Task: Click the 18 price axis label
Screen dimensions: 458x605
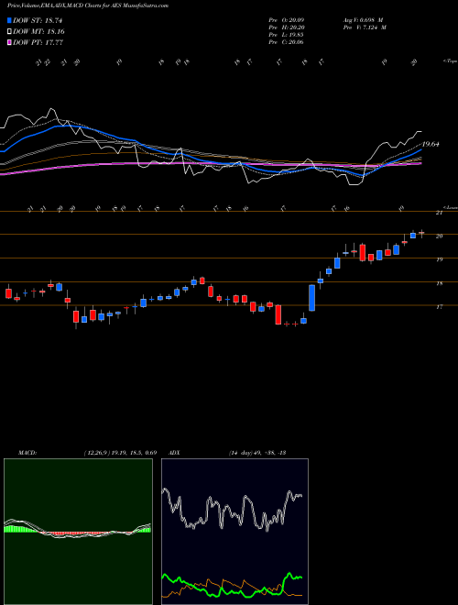Action: pos(439,283)
